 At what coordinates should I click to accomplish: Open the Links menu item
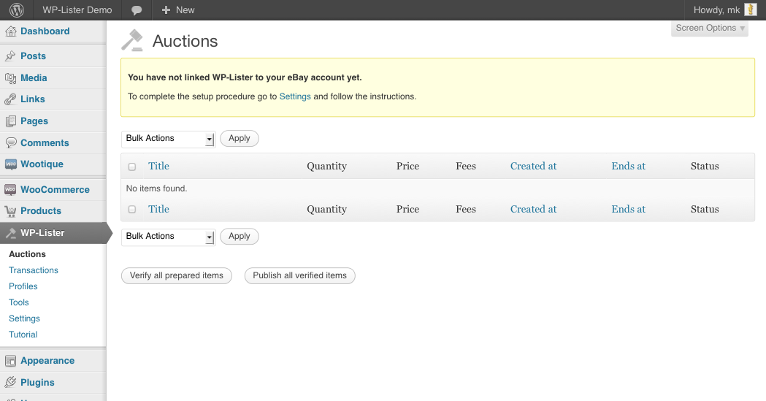[x=33, y=99]
